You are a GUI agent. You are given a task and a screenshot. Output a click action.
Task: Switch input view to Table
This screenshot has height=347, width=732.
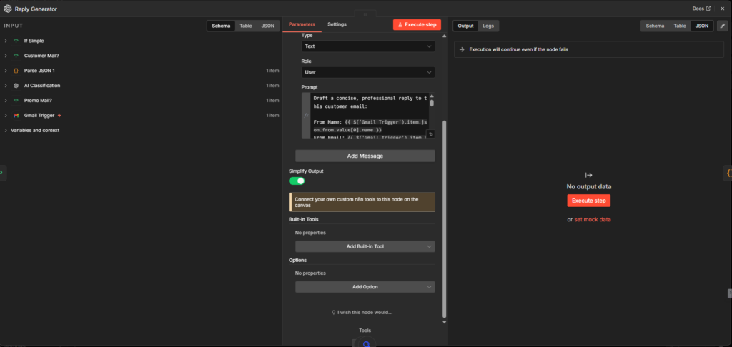click(246, 26)
